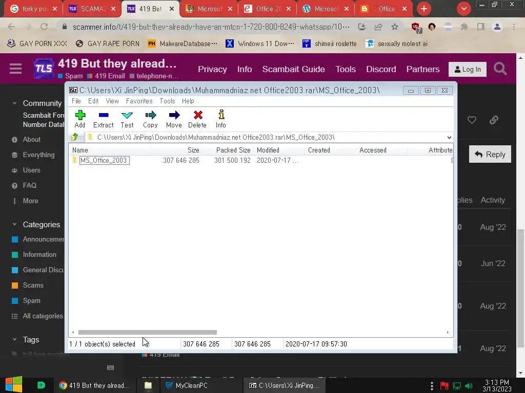
Task: Open the Tools menu in 7-Zip
Action: (167, 101)
